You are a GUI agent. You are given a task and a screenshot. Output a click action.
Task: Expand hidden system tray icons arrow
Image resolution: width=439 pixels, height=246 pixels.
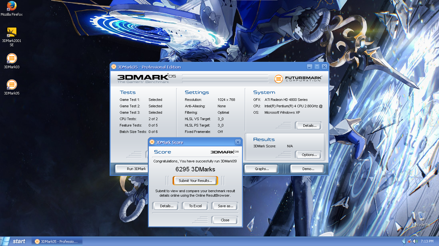pyautogui.click(x=403, y=241)
